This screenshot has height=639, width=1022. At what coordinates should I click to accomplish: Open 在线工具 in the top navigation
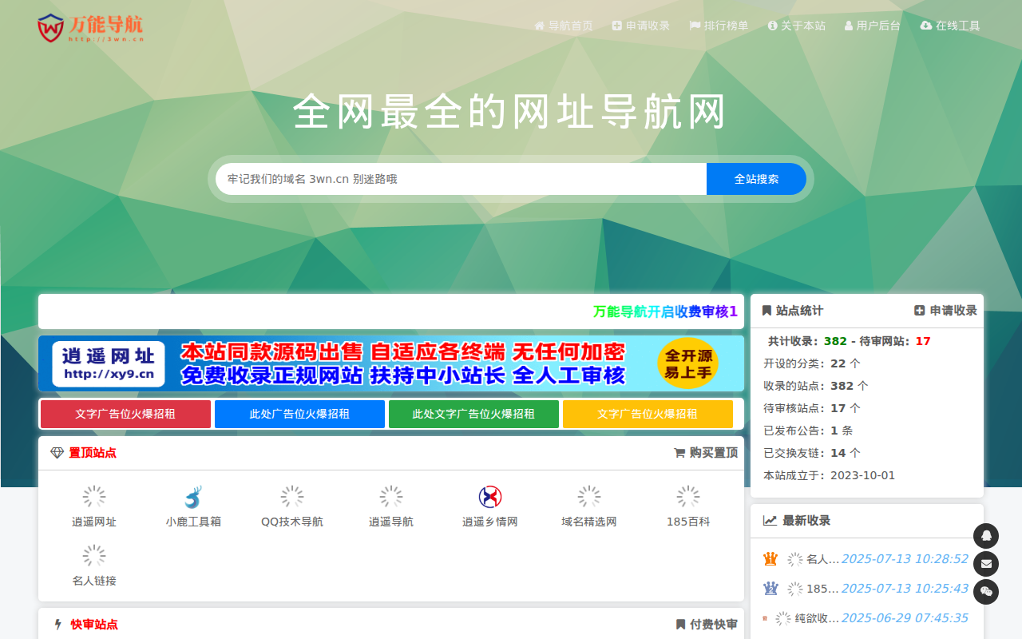tap(950, 26)
